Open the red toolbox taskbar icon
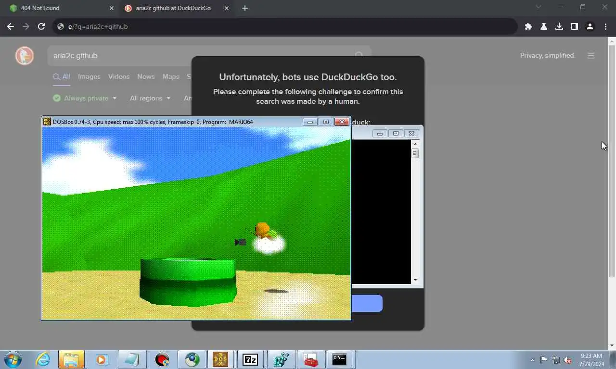The width and height of the screenshot is (616, 369). tap(310, 359)
